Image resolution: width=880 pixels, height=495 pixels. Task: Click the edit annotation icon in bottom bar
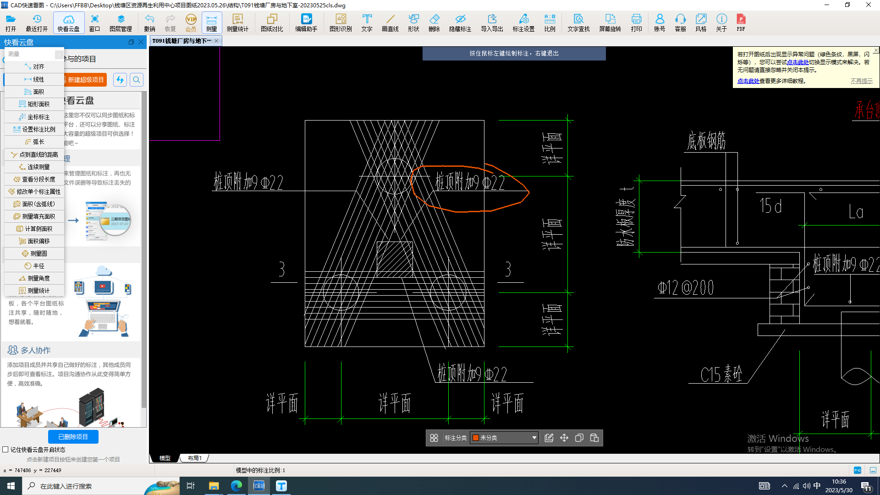pos(549,438)
